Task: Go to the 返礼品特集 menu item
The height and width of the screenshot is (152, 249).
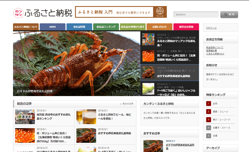Action: click(x=79, y=27)
